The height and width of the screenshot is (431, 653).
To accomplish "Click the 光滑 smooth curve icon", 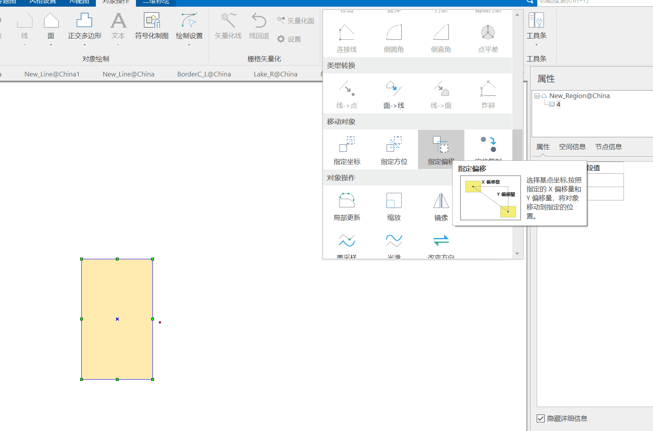I will click(x=394, y=240).
